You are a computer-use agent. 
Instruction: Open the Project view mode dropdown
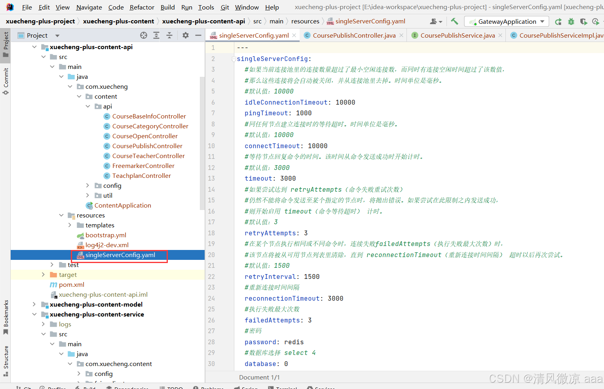click(x=57, y=35)
